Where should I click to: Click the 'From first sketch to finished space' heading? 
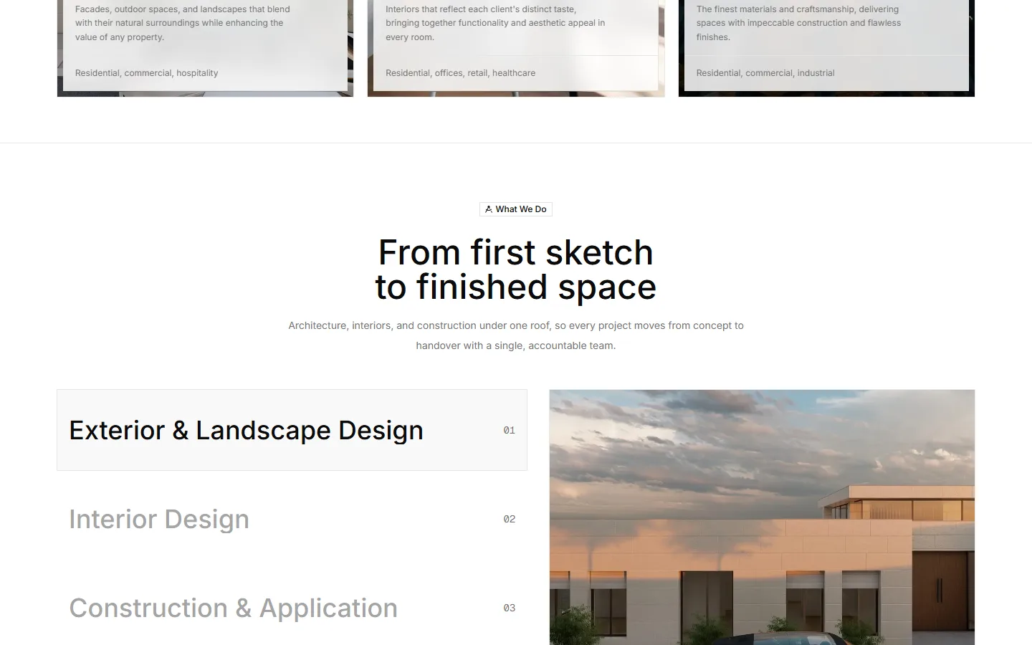[516, 269]
